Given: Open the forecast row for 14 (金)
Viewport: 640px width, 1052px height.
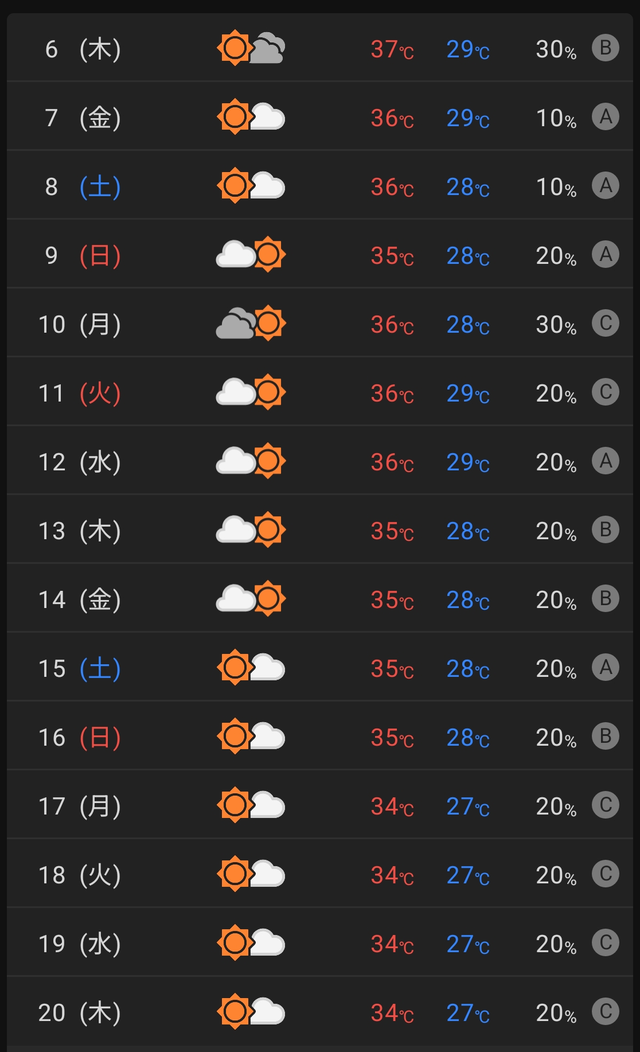Looking at the screenshot, I should [320, 598].
